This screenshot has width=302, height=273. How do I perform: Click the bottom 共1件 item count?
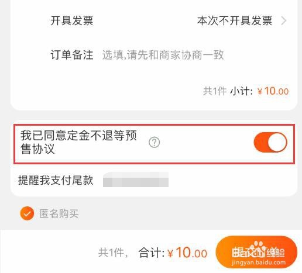point(113,253)
